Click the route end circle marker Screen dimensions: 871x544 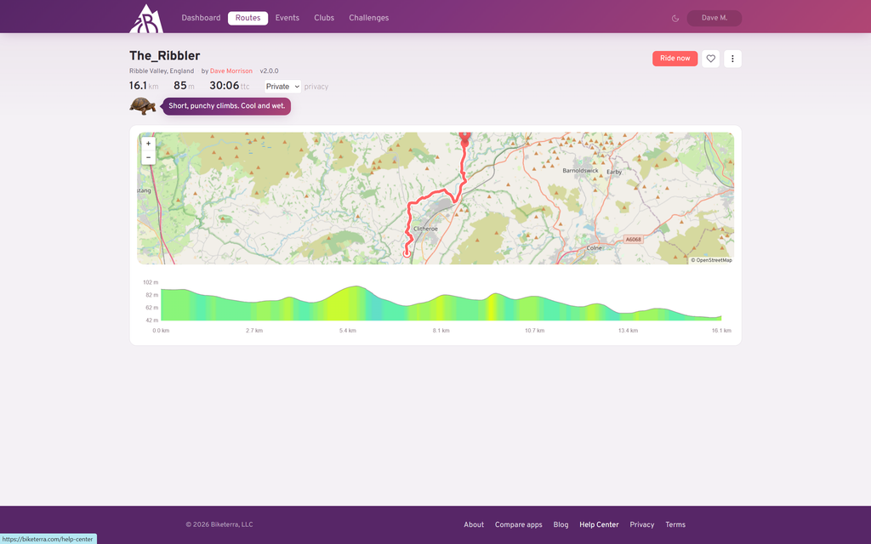pyautogui.click(x=407, y=253)
